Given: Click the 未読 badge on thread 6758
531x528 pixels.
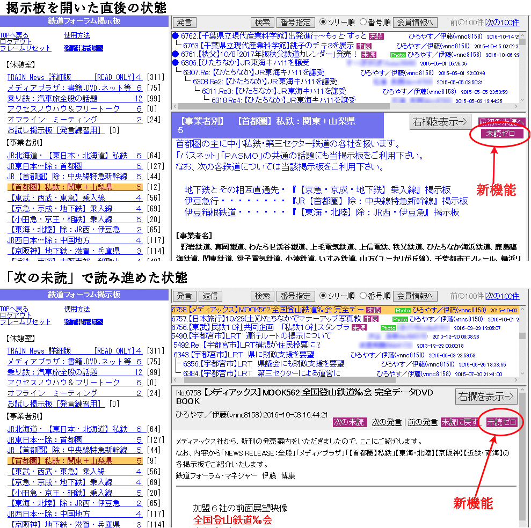Looking at the screenshot, I should [374, 310].
